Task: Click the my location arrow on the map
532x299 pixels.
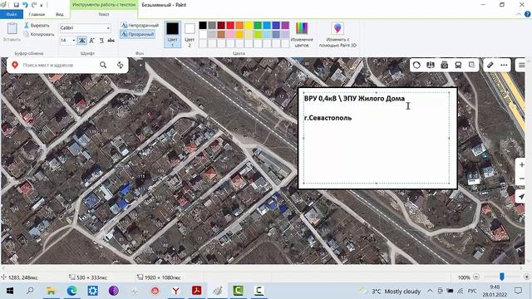Action: pyautogui.click(x=521, y=197)
